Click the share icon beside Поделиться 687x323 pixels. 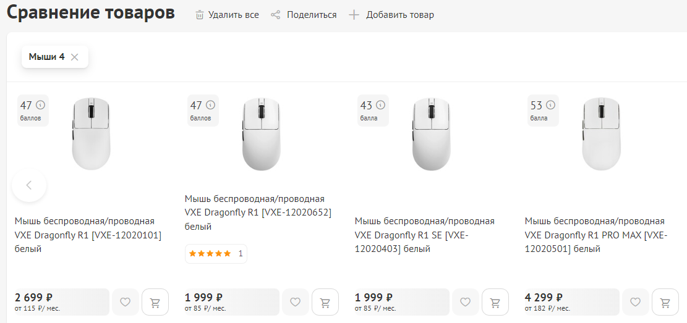(276, 15)
